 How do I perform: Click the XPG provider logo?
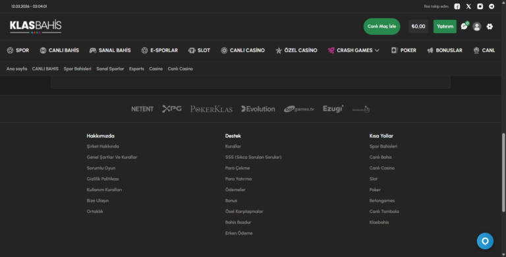tap(172, 109)
